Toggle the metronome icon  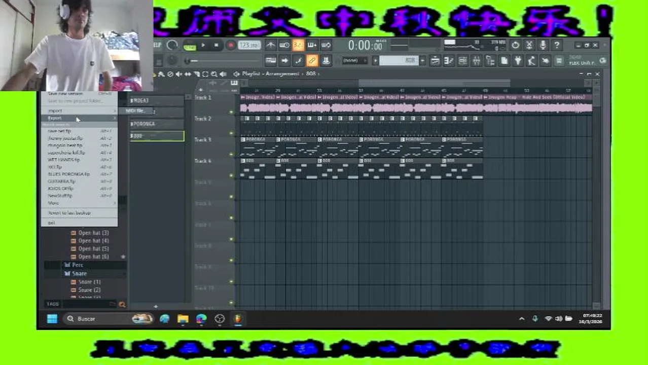pos(271,46)
